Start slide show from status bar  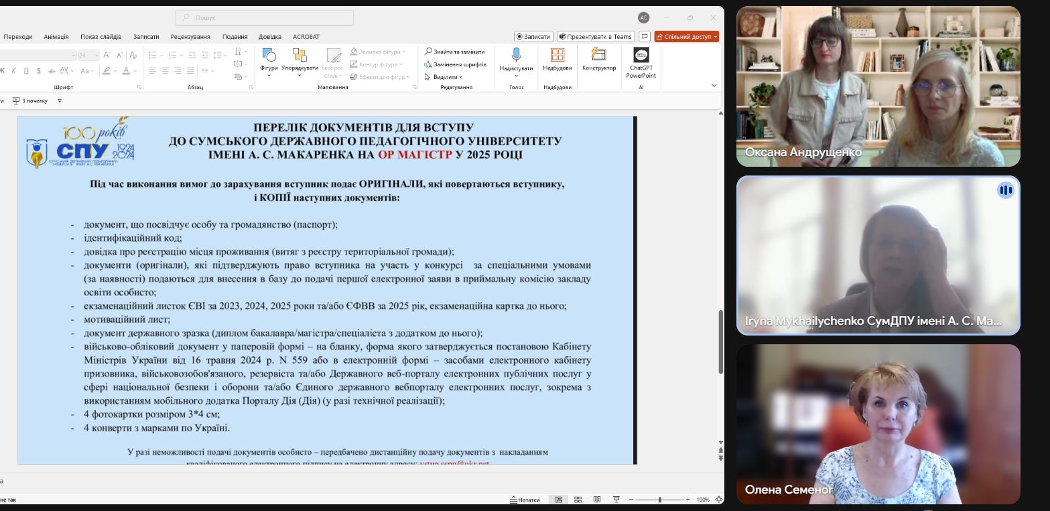616,500
